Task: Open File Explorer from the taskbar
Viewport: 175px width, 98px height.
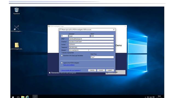Action: point(23,97)
